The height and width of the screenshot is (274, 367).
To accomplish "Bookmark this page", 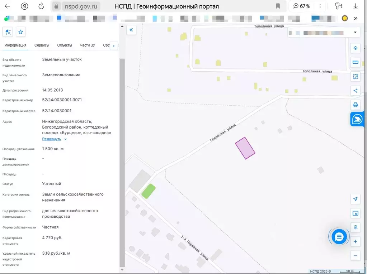I will tap(278, 6).
